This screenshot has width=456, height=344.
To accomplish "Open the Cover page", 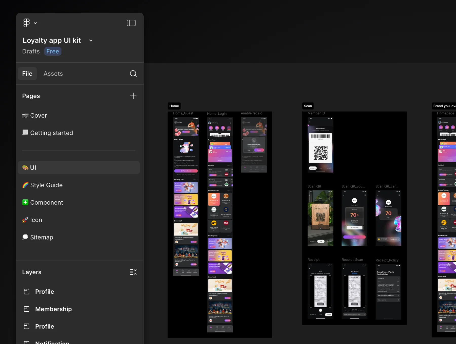I will [79, 116].
